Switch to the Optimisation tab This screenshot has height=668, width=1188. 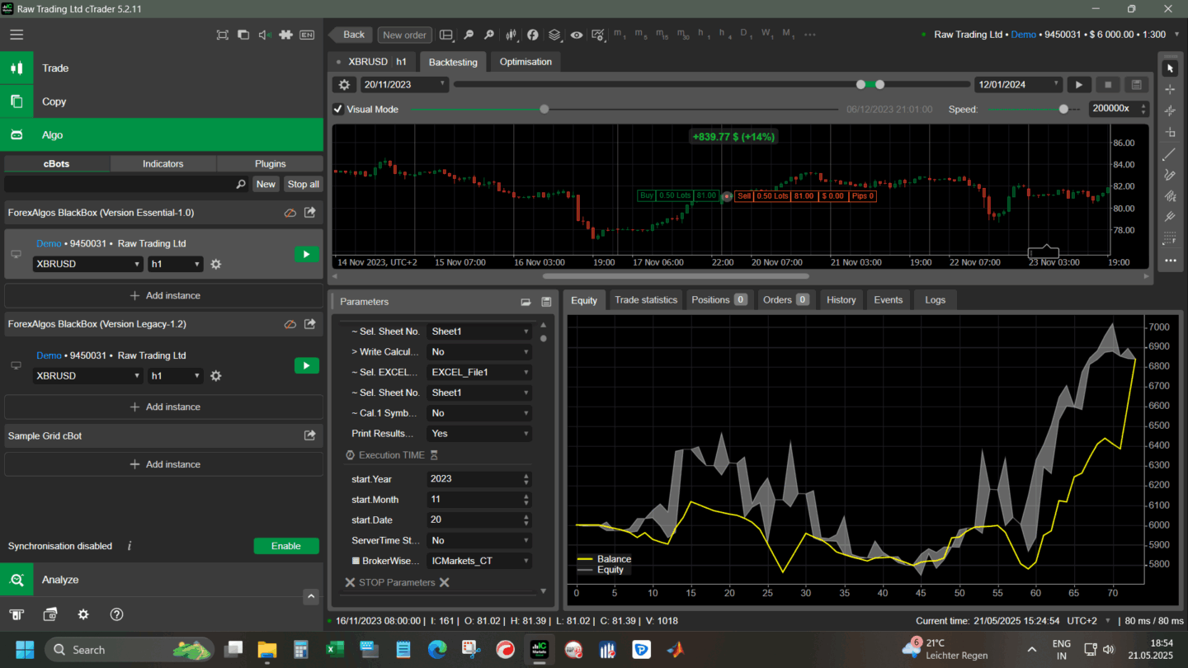click(x=526, y=62)
